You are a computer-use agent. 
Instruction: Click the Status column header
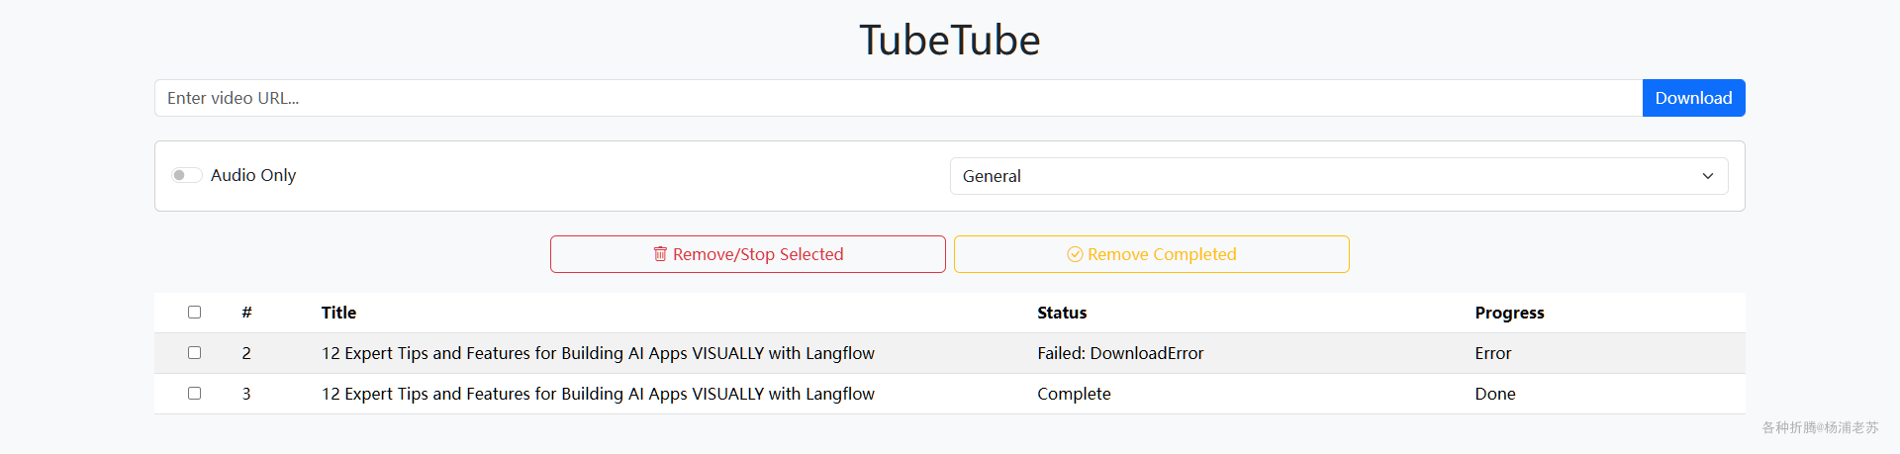(x=1062, y=313)
